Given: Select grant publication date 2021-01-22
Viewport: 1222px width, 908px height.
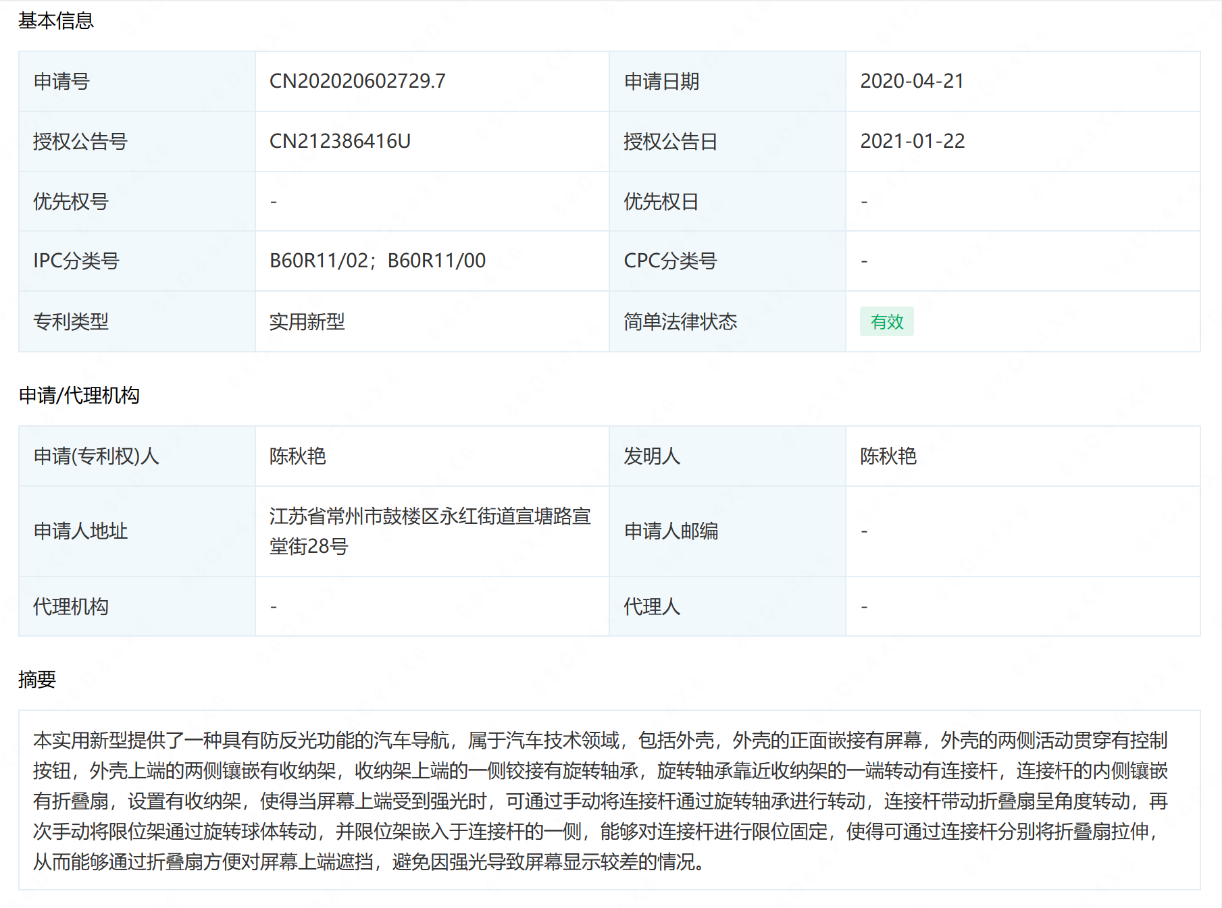Looking at the screenshot, I should click(x=912, y=141).
